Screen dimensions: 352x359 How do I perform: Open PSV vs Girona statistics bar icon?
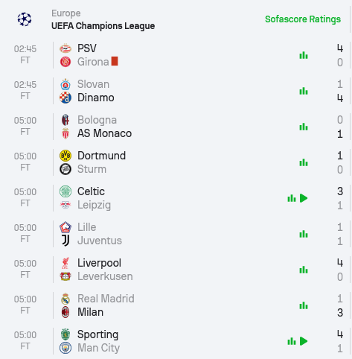click(304, 55)
